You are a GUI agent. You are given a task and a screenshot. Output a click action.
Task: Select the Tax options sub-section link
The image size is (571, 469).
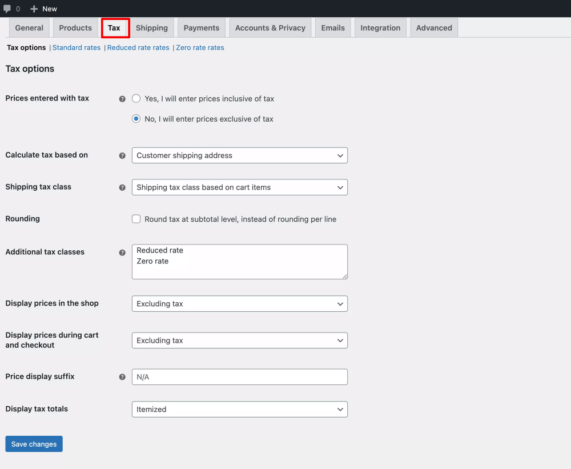[26, 47]
